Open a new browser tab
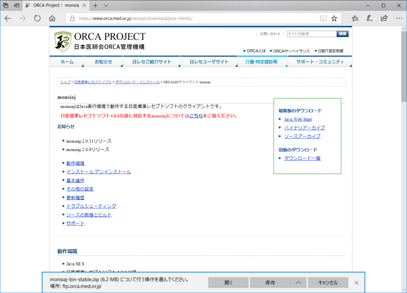The height and width of the screenshot is (293, 407). click(x=95, y=6)
